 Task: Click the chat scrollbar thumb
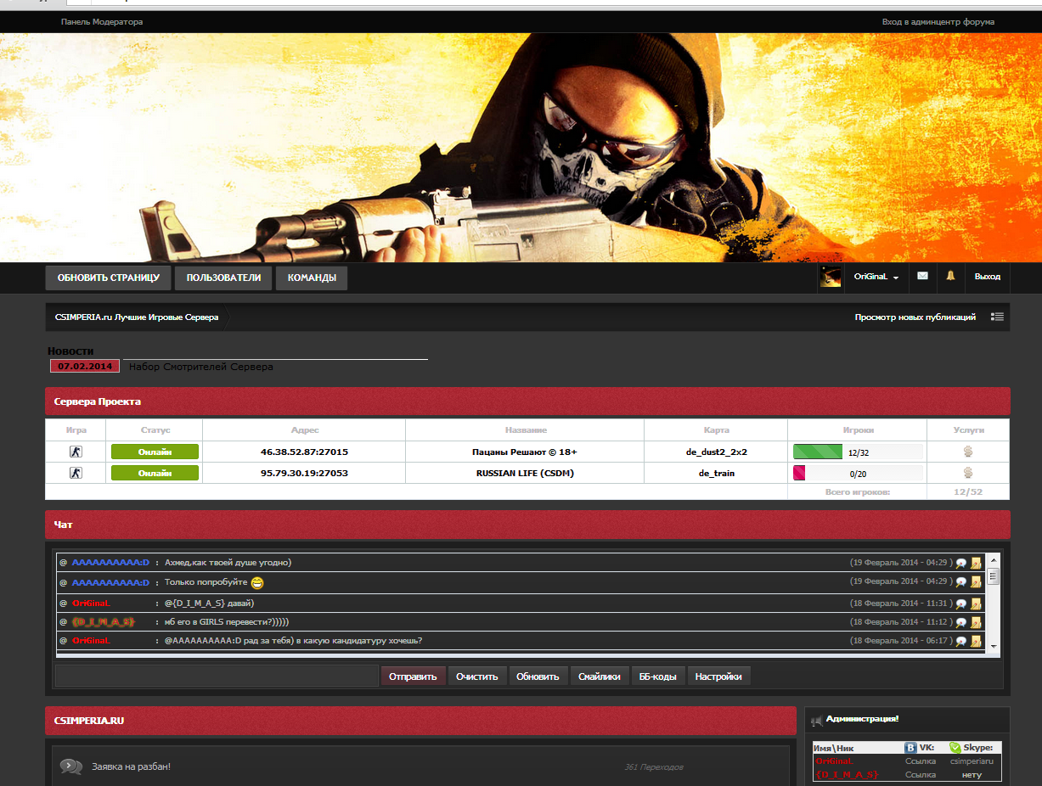coord(993,576)
